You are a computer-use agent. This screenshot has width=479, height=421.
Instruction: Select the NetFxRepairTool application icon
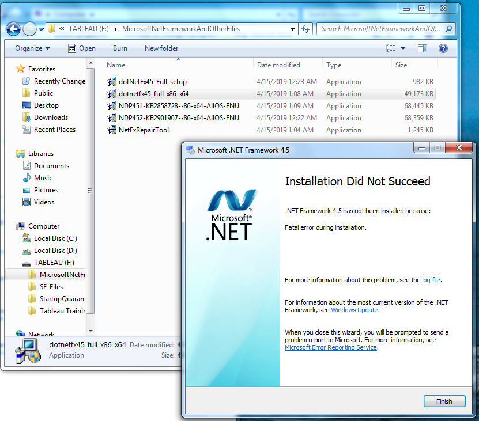112,130
